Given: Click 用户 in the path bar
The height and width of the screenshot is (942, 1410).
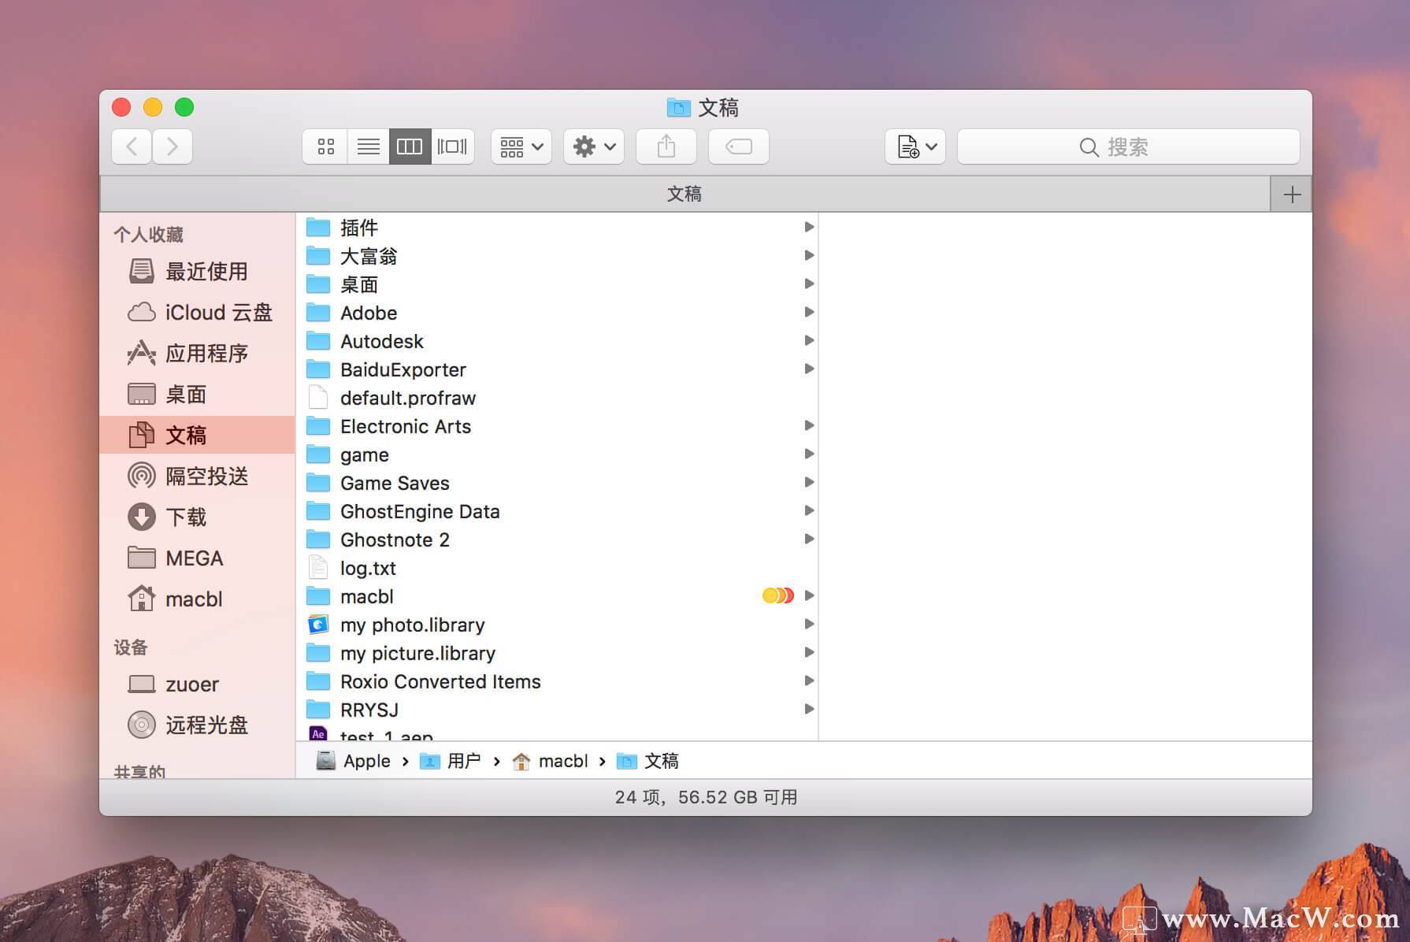Looking at the screenshot, I should pos(451,761).
